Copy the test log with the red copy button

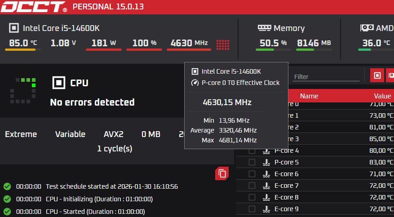(222, 173)
